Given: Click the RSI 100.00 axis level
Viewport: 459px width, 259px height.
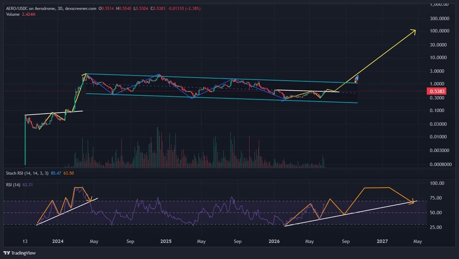Looking at the screenshot, I should point(437,183).
